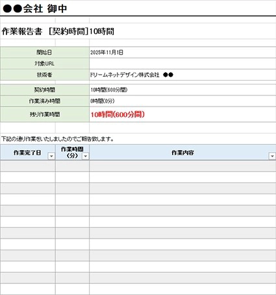Click the 作業完了日 column header
This screenshot has height=295, width=276.
point(27,153)
